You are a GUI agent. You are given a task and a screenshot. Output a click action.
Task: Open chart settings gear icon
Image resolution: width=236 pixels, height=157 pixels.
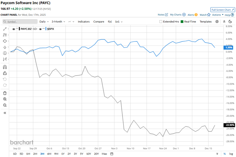[217, 22]
